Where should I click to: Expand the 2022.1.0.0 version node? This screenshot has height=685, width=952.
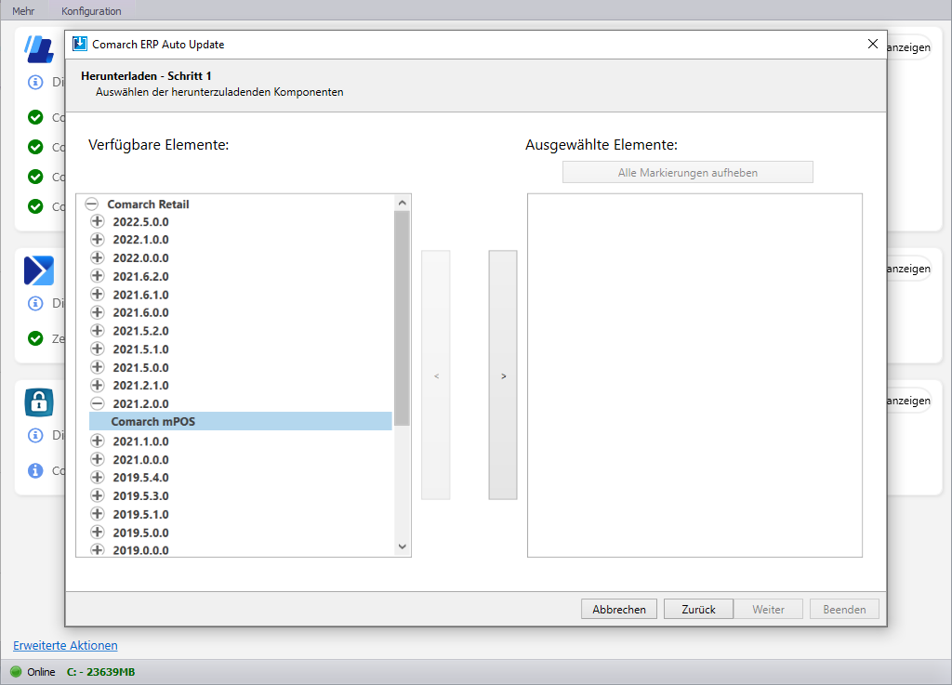point(97,240)
